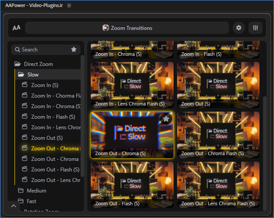This screenshot has height=218, width=274.
Task: Favorite the Zoom Out - Chroma (S) preset star
Action: click(166, 119)
